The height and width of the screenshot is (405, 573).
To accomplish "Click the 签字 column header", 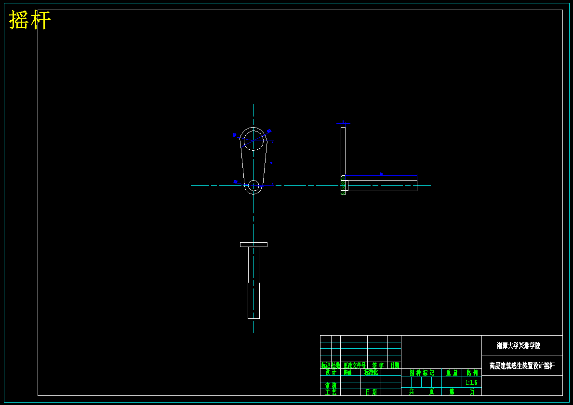I will (x=378, y=365).
